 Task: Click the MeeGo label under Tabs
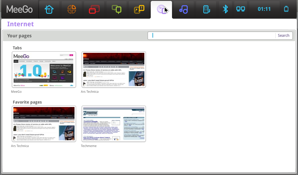pos(16,92)
